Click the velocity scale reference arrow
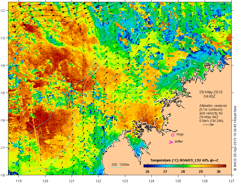Image resolution: width=237 pixels, height=183 pixels. tap(208, 125)
